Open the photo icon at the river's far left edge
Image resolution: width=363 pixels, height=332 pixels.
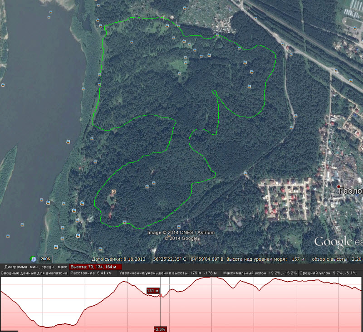(3, 85)
